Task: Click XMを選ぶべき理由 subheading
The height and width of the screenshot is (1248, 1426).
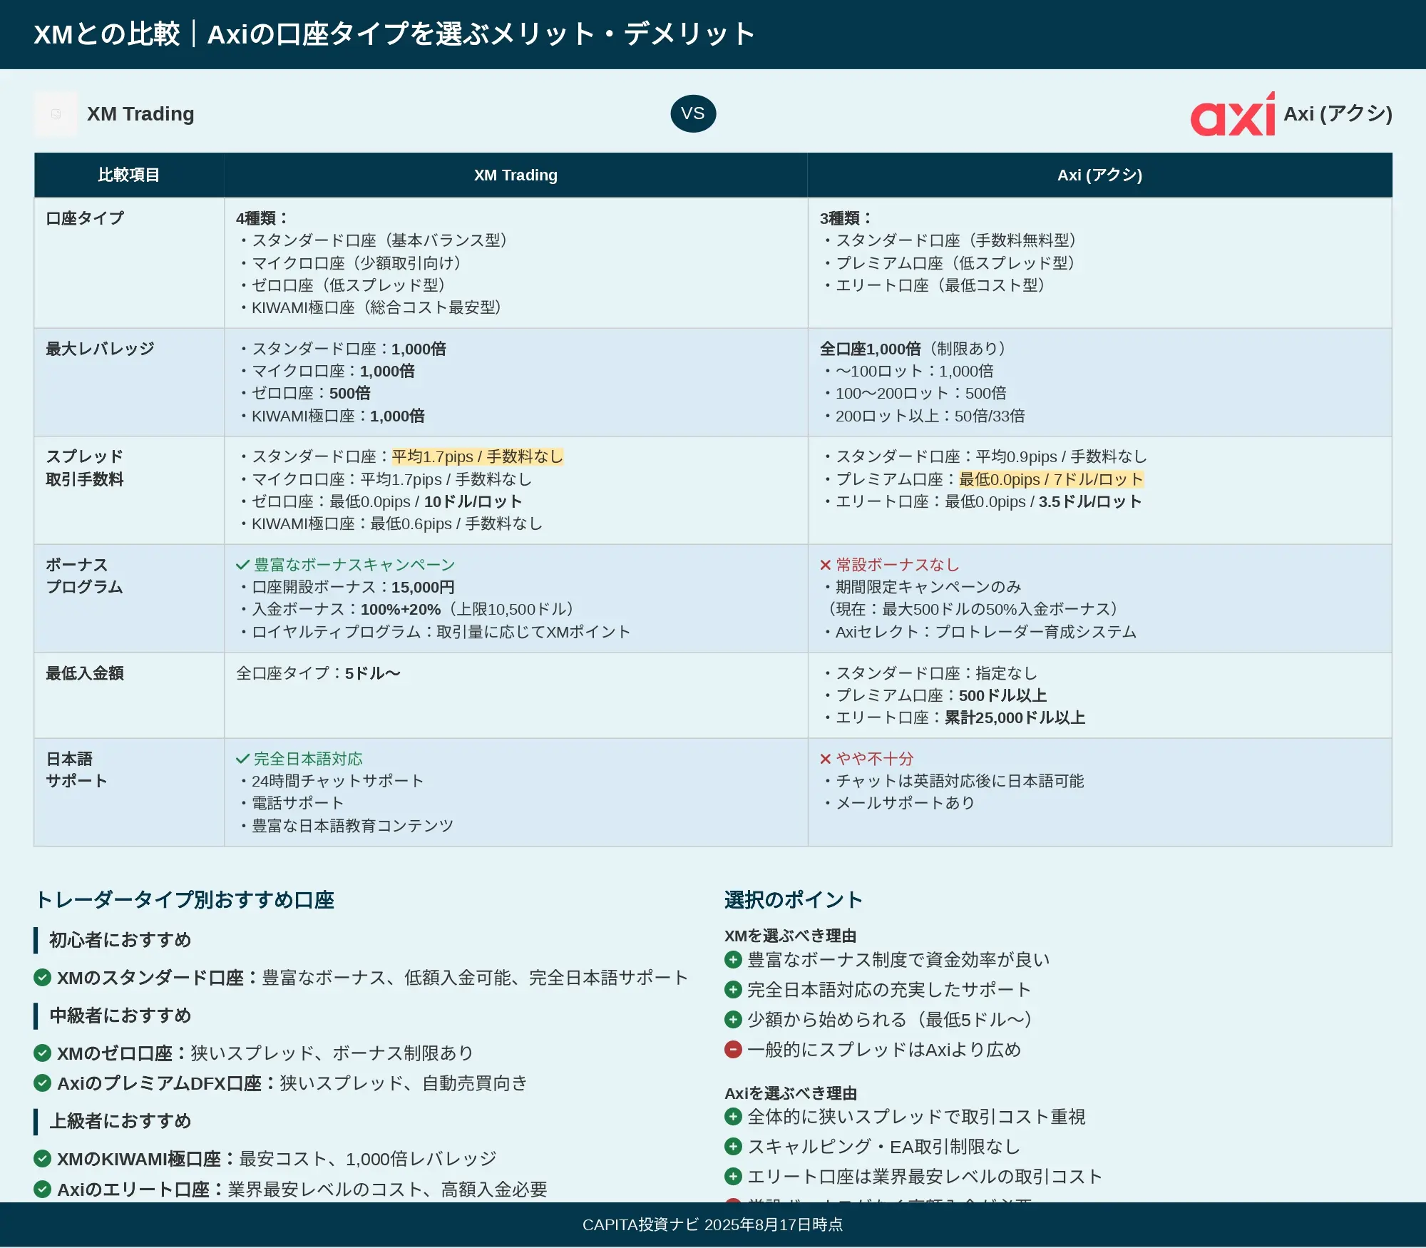Action: pyautogui.click(x=791, y=936)
